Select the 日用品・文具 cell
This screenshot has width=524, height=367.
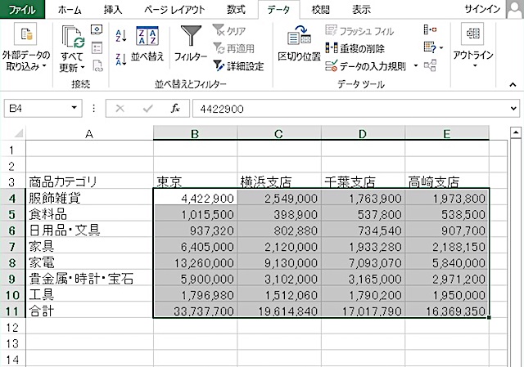coord(89,230)
